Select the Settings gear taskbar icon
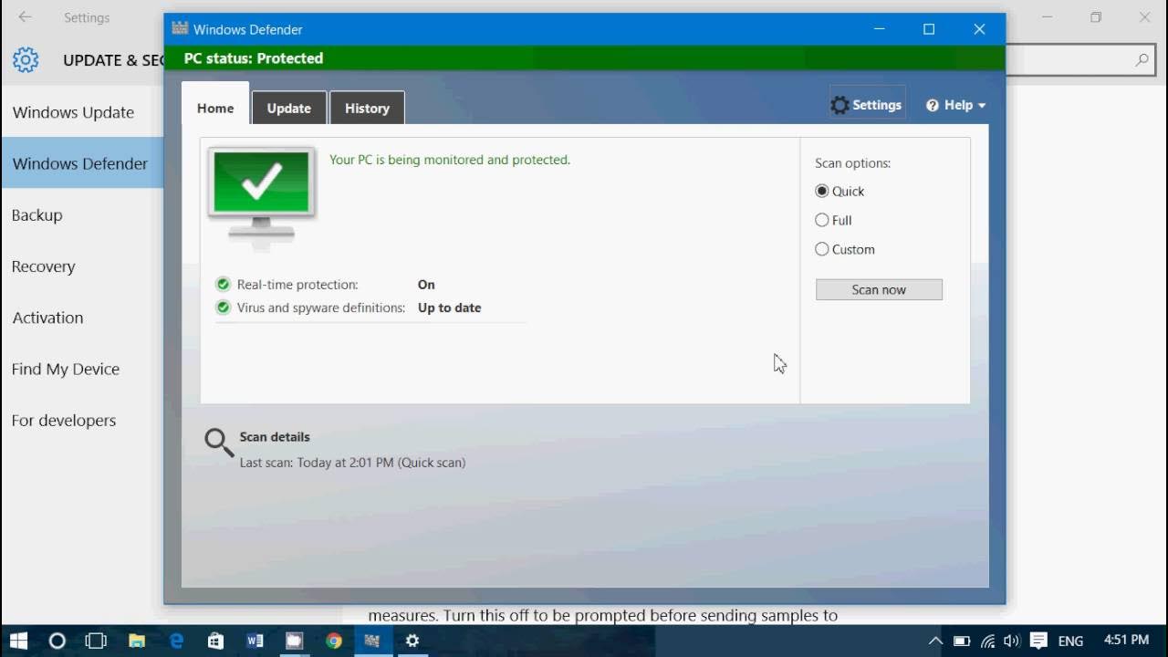Image resolution: width=1168 pixels, height=657 pixels. (412, 641)
